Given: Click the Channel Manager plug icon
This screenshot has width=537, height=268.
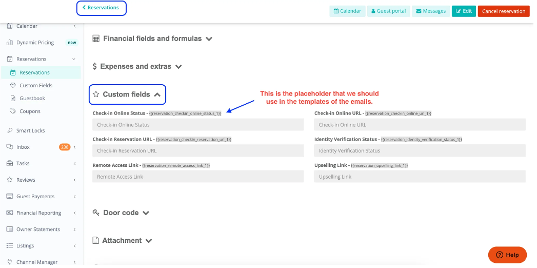Looking at the screenshot, I should click(10, 262).
